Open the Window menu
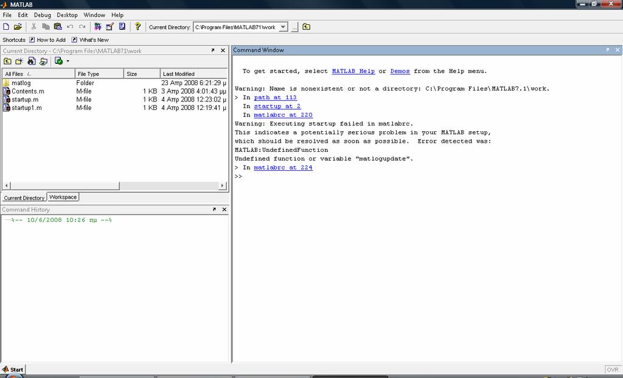The image size is (623, 378). (x=94, y=15)
